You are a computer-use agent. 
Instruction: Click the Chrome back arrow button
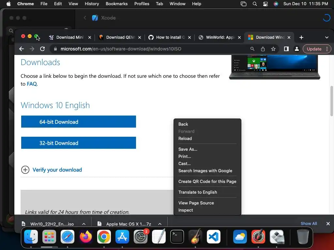[x=22, y=49]
